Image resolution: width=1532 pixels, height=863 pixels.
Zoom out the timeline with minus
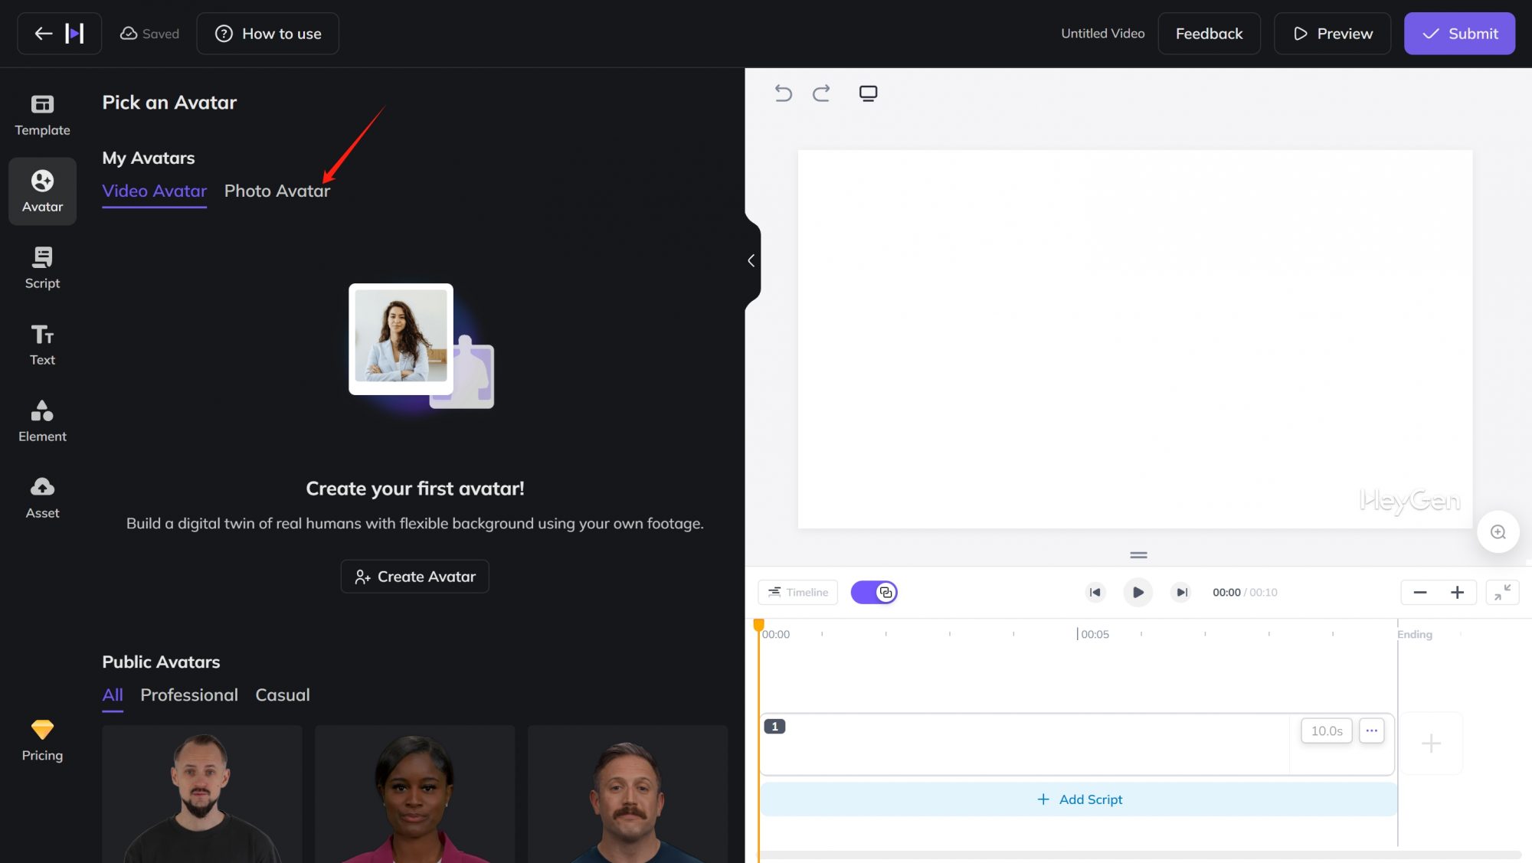[1419, 592]
